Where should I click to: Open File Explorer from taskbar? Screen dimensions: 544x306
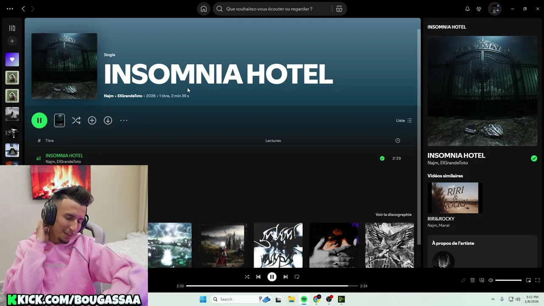(x=292, y=299)
